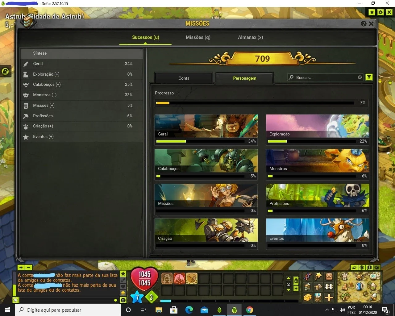Toggle the sword combat chat channel
The image size is (395, 316).
pyautogui.click(x=123, y=280)
